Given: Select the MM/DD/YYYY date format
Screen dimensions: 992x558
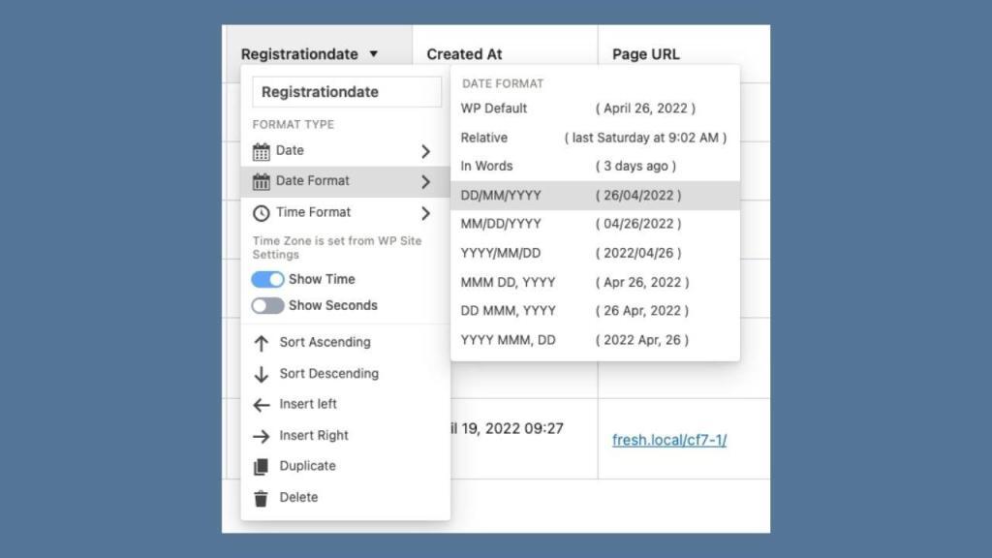Looking at the screenshot, I should click(x=501, y=224).
